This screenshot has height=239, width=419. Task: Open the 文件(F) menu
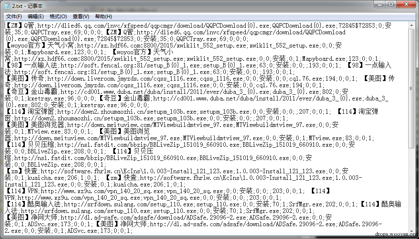(x=14, y=17)
